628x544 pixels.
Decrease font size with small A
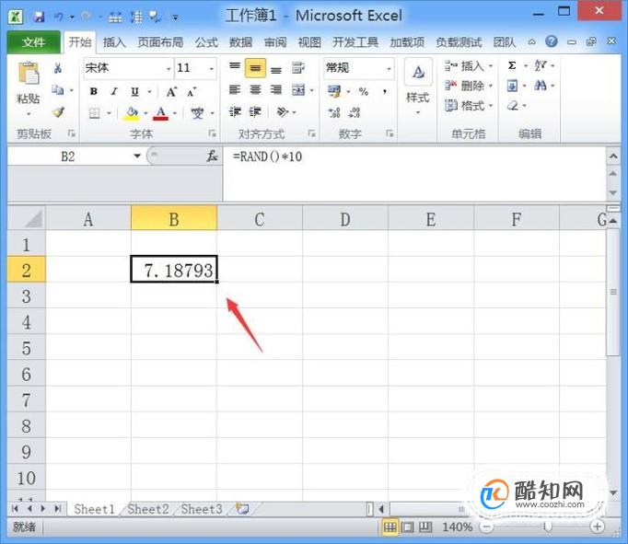pyautogui.click(x=192, y=92)
